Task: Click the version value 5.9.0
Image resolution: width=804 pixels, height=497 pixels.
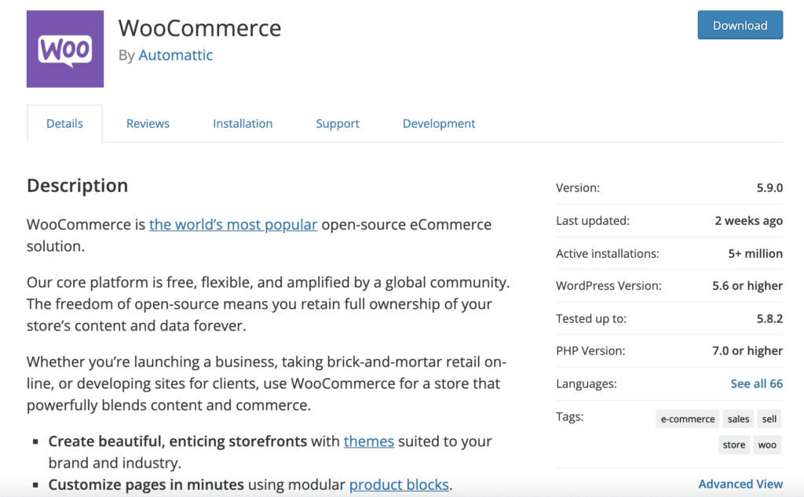Action: [769, 188]
